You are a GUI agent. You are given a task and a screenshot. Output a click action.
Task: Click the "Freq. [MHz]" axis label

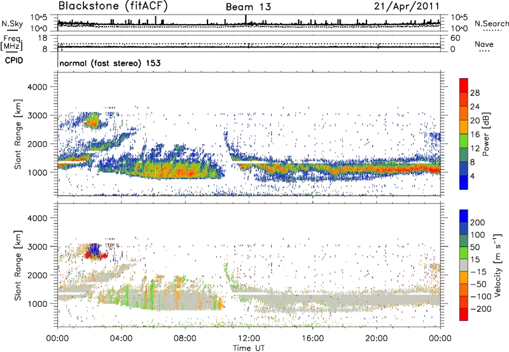[11, 43]
